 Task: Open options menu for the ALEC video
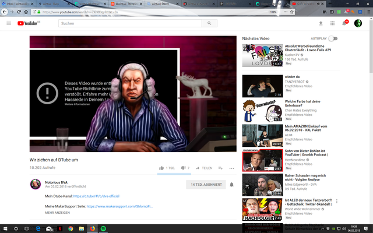tap(337, 202)
